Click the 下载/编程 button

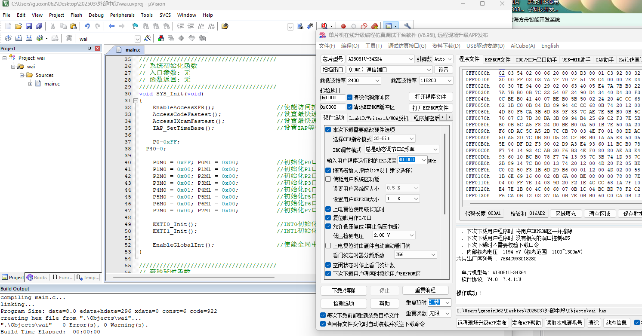pos(344,290)
